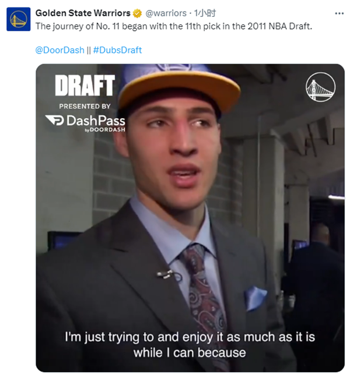Viewport: 350px width, 374px height.
Task: Click the DashPass by DoorDash logo overlay
Action: click(x=85, y=123)
